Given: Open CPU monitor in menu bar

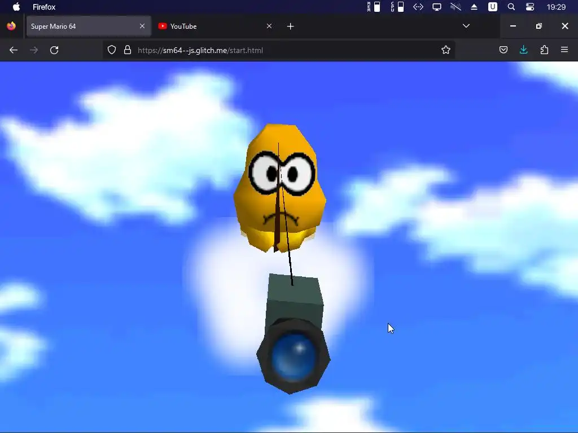Looking at the screenshot, I should pos(397,7).
